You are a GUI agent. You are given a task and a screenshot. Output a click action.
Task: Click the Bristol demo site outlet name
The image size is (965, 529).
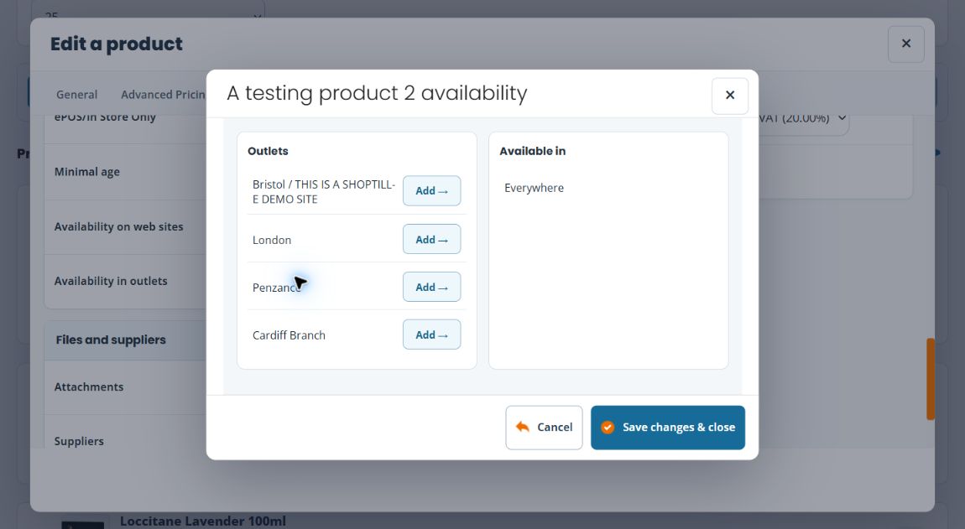[324, 191]
